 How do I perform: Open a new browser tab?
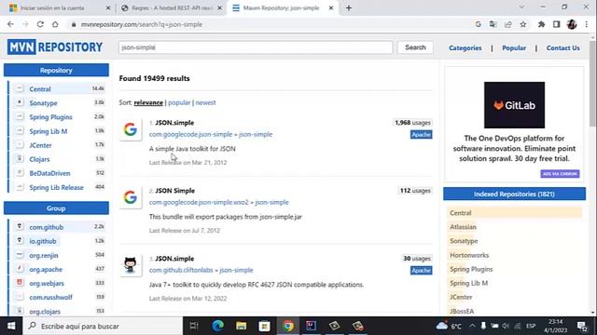(x=349, y=7)
